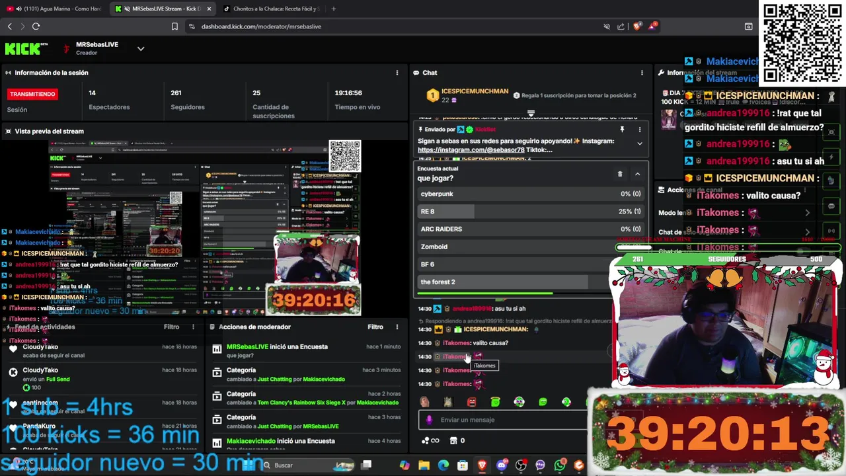Open the pinned message three-dot menu
846x476 pixels.
(639, 130)
